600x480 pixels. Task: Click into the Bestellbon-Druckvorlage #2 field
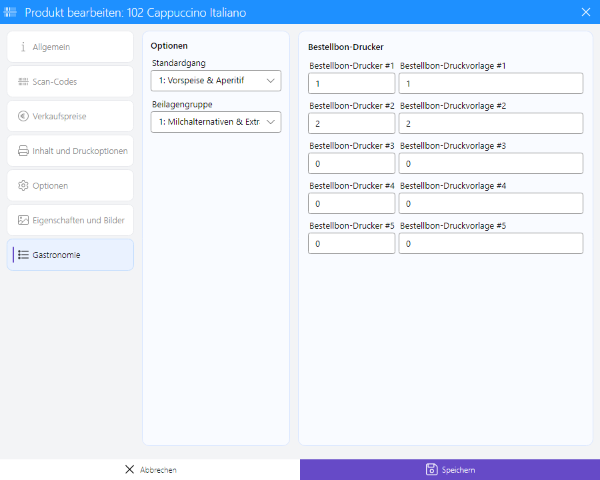(x=491, y=123)
